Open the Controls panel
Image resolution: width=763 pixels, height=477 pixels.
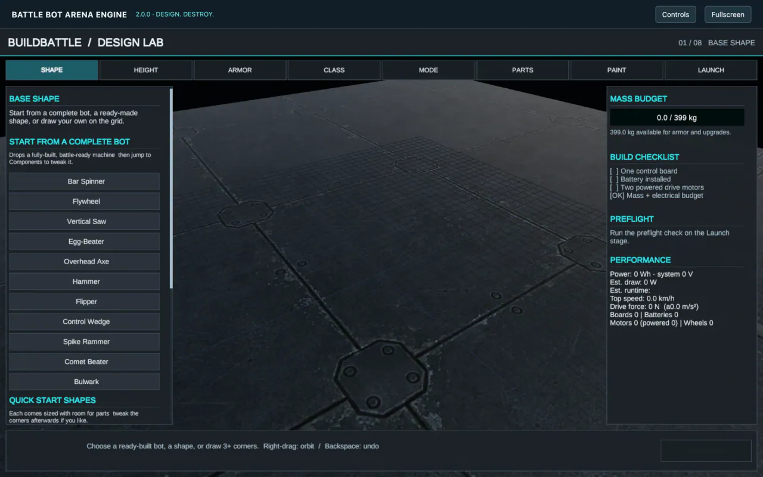(675, 14)
